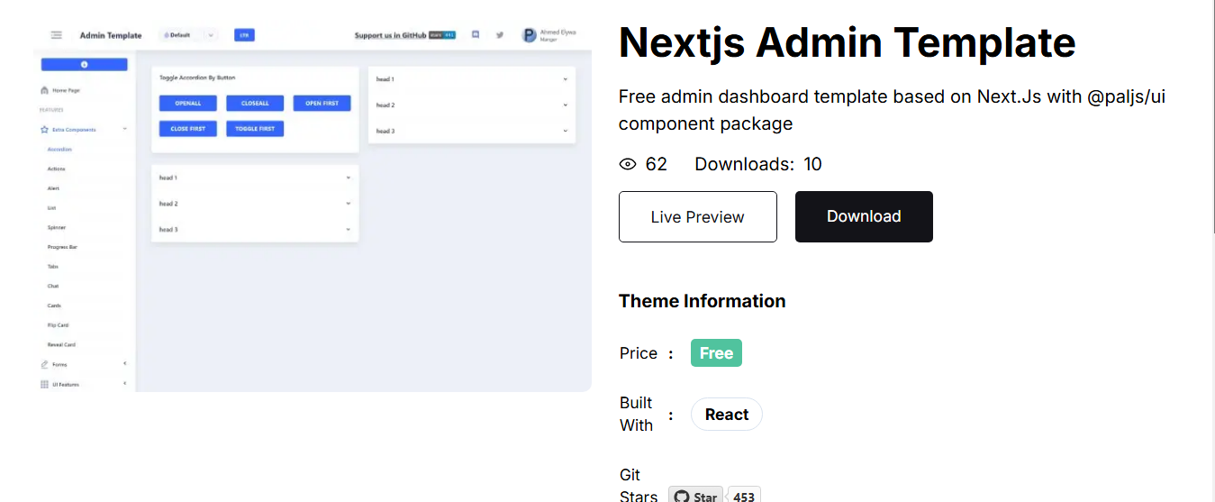Click the CLOSEALL button in the preview
Viewport: 1215px width, 502px height.
pos(255,103)
